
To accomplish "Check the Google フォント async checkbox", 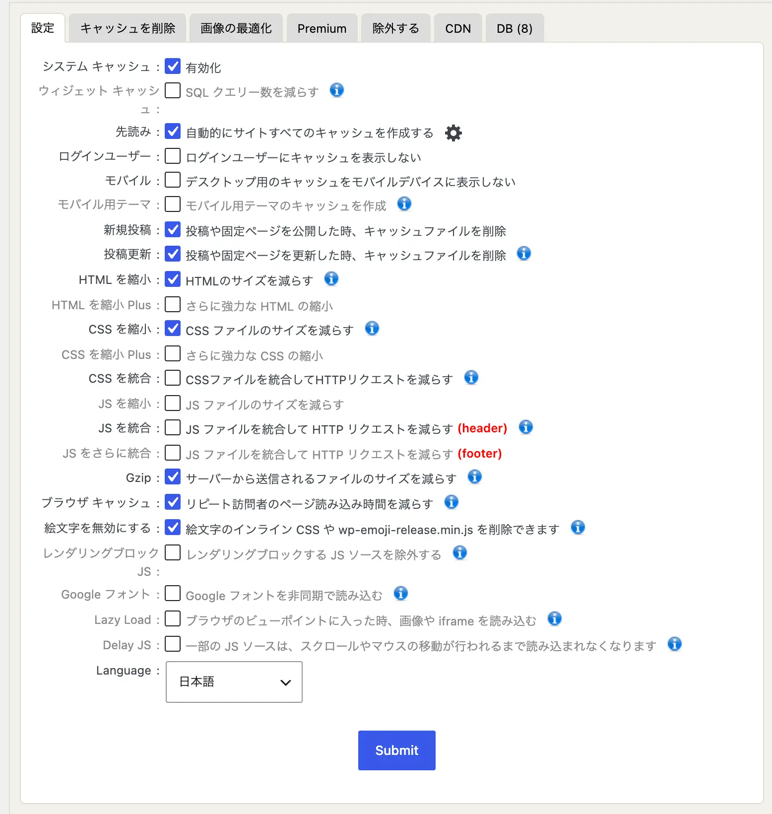I will pos(173,593).
